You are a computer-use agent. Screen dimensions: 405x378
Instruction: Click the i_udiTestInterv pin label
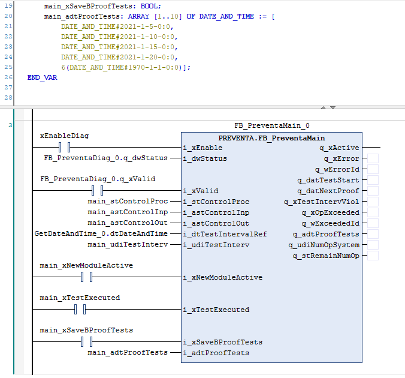point(216,245)
